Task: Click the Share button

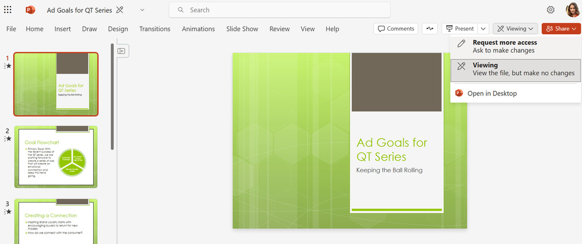Action: coord(561,29)
